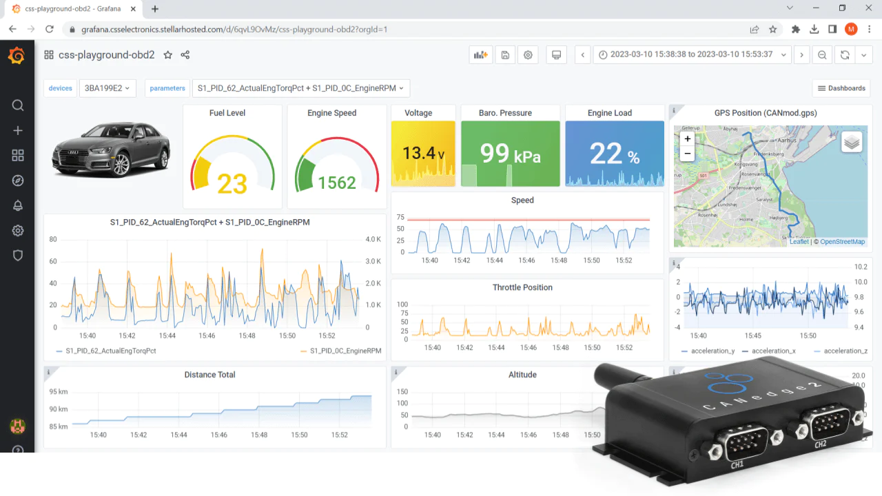Viewport: 882px width, 496px height.
Task: Open the devices 3BA199E2 dropdown
Action: point(107,88)
